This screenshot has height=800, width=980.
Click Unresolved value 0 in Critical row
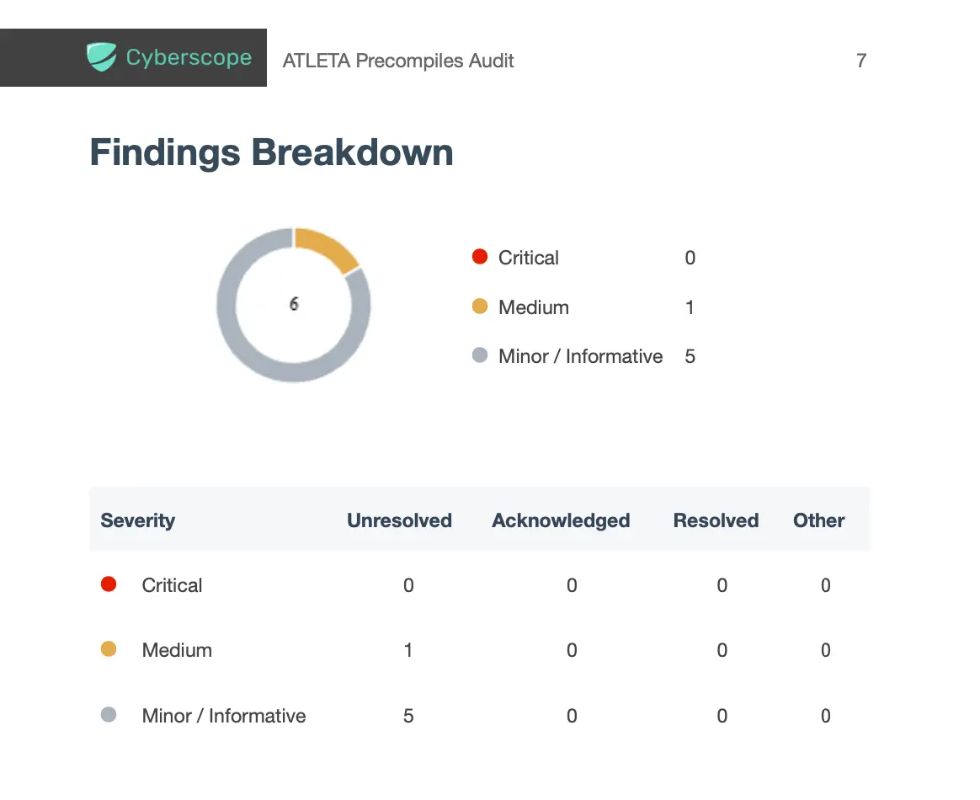click(x=408, y=585)
